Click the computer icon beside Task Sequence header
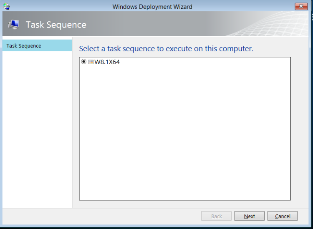313x229 pixels. coord(13,25)
